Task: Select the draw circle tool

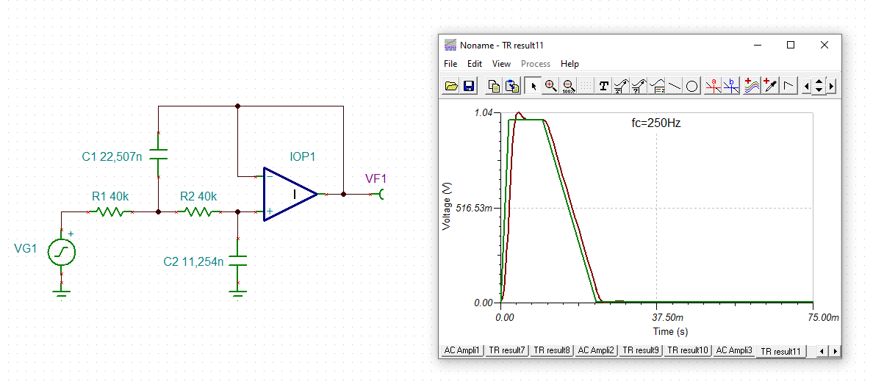Action: pos(692,86)
